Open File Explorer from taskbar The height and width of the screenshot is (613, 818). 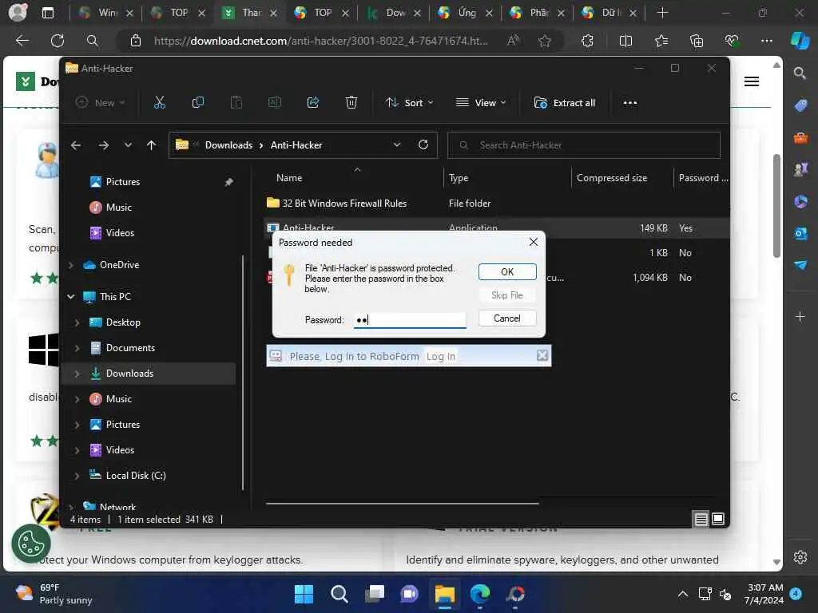tap(444, 594)
